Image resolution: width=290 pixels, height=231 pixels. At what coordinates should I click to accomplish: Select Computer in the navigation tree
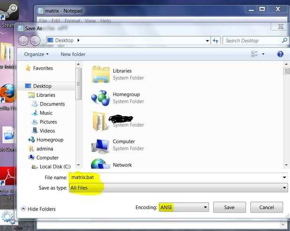pyautogui.click(x=47, y=158)
